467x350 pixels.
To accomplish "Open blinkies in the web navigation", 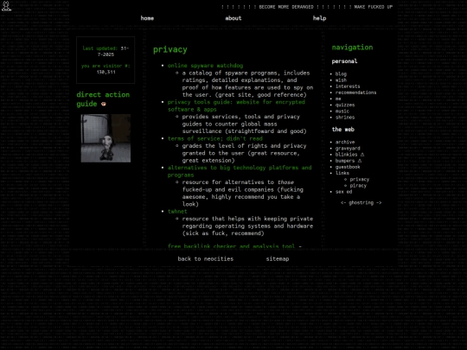I will tap(346, 155).
